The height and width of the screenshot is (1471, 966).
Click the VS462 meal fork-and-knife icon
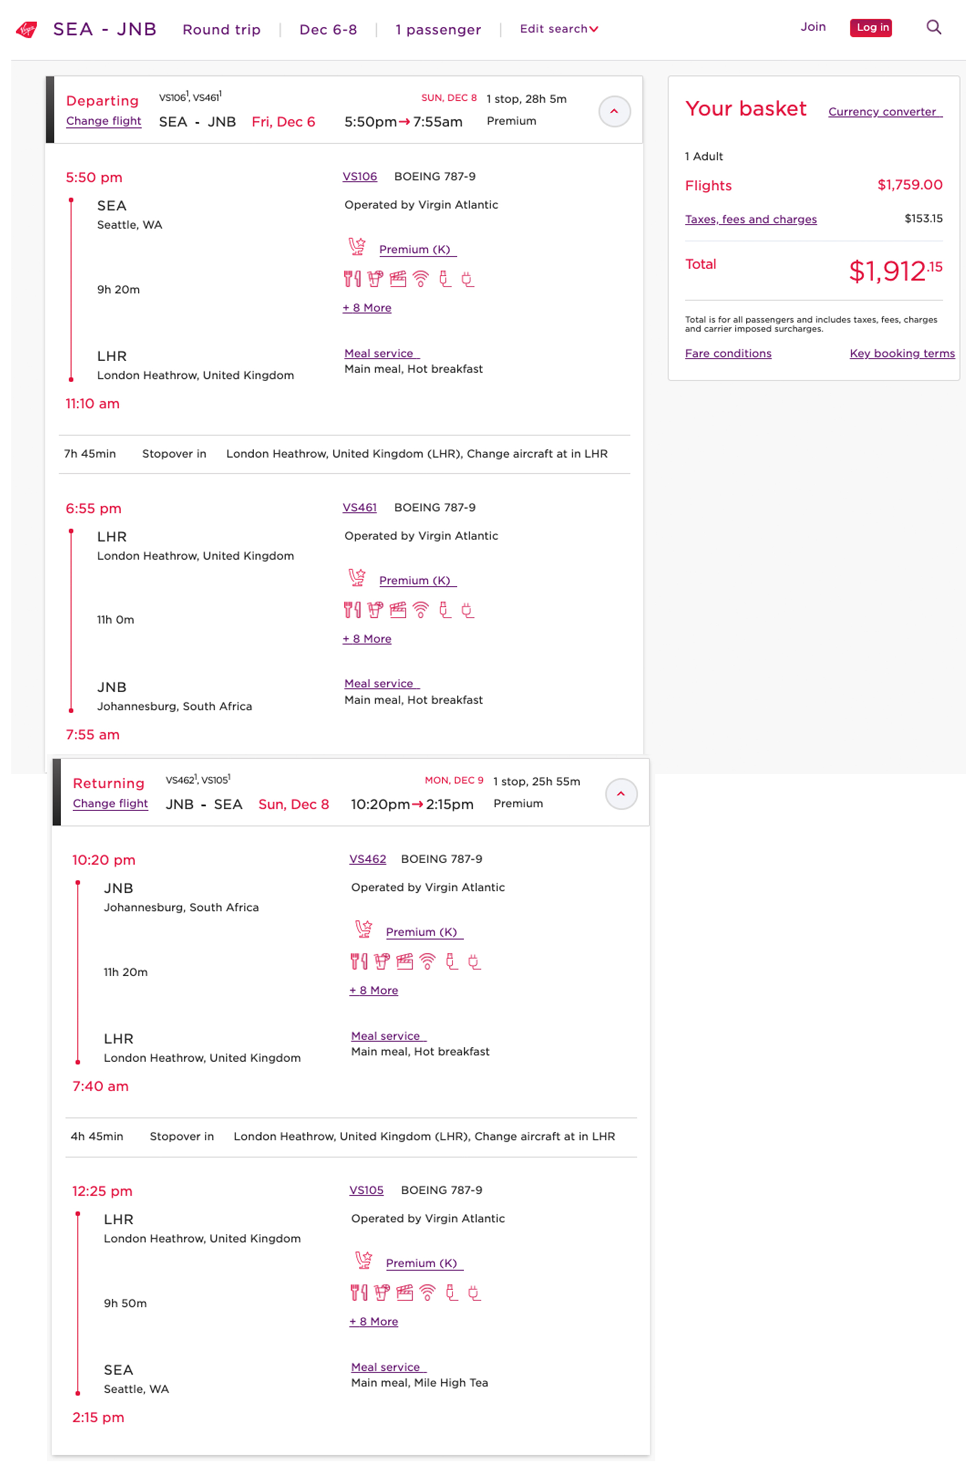pyautogui.click(x=359, y=961)
